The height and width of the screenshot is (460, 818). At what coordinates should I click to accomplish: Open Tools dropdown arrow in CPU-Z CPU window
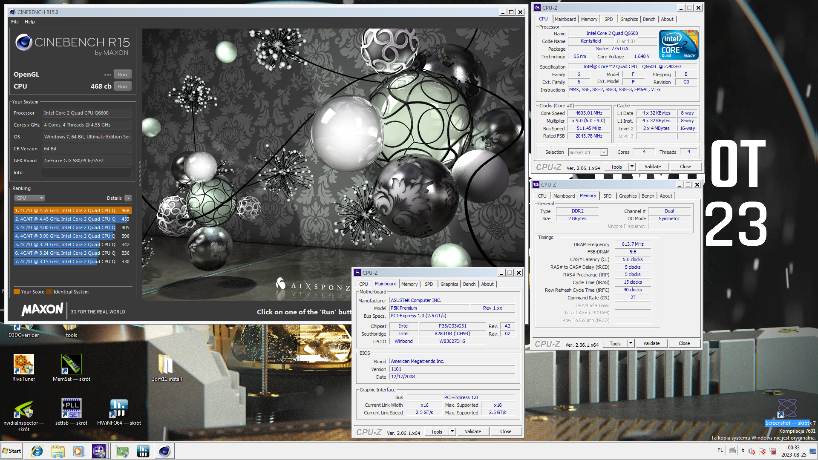(x=632, y=167)
